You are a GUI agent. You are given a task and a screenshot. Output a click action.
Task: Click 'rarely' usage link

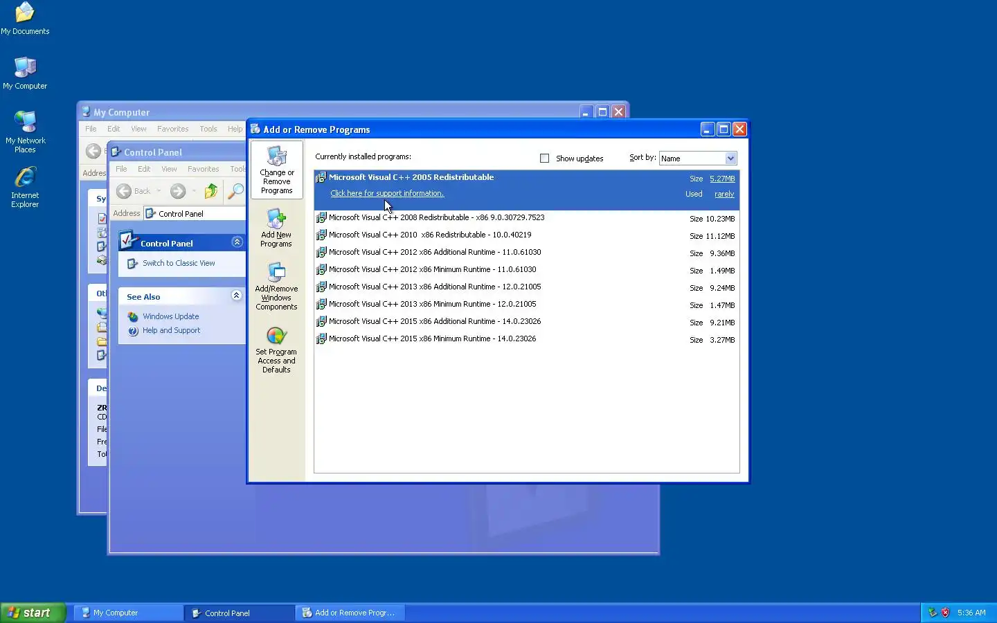coord(724,194)
